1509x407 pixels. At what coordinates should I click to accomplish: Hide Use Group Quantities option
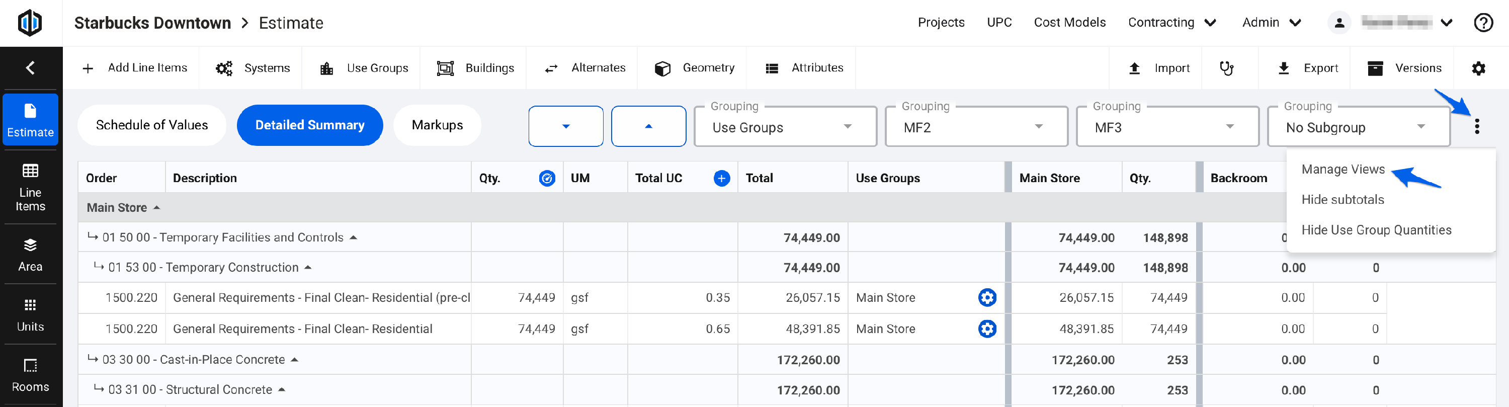click(x=1376, y=230)
